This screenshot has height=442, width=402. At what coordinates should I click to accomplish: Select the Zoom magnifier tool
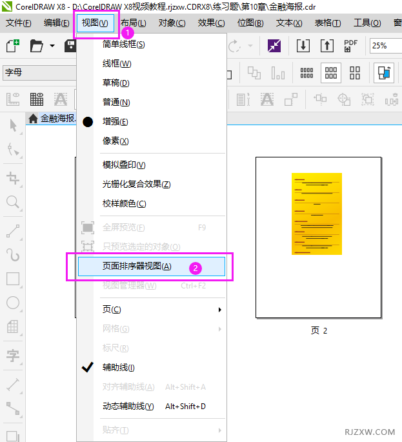pyautogui.click(x=13, y=202)
